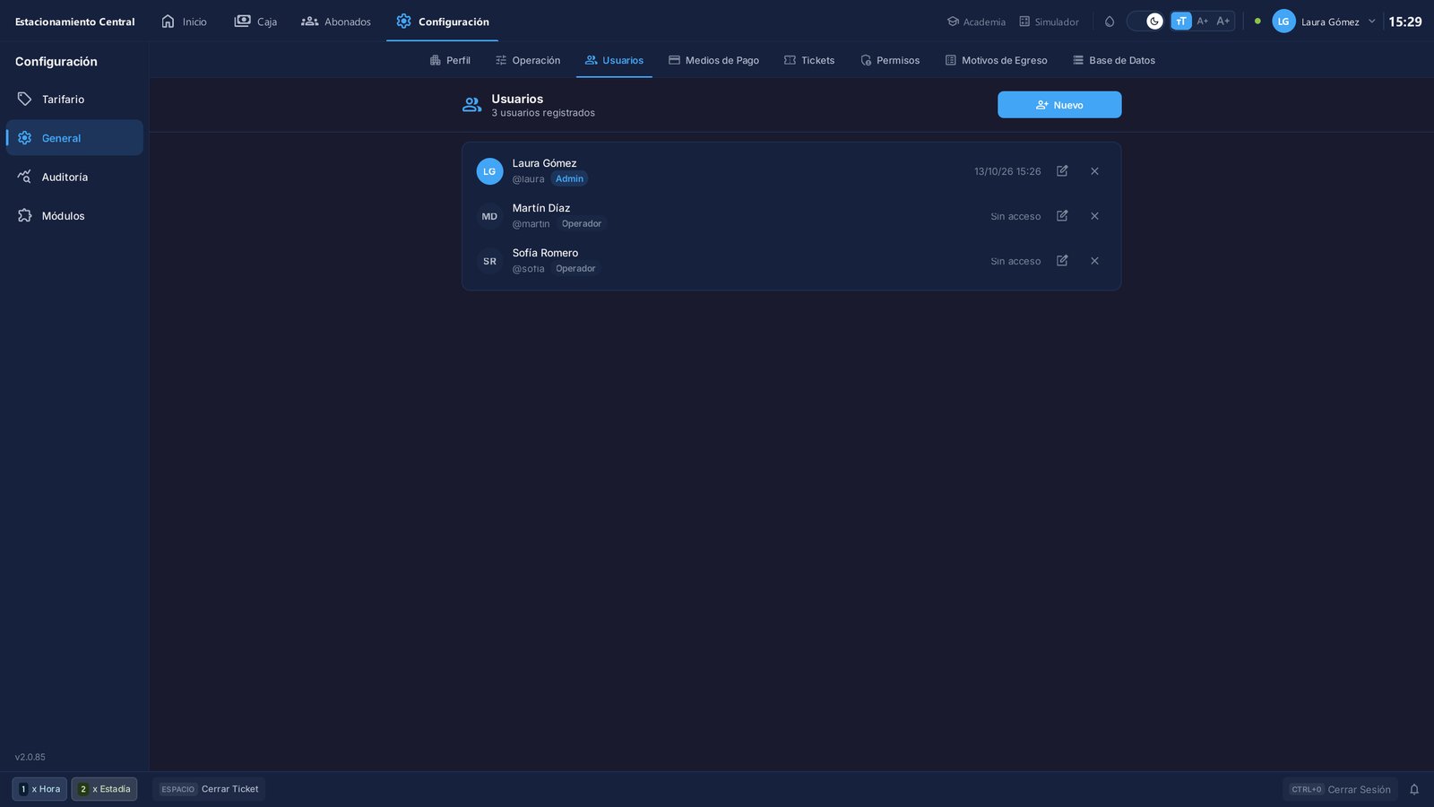Launch the Simulador

(1049, 22)
